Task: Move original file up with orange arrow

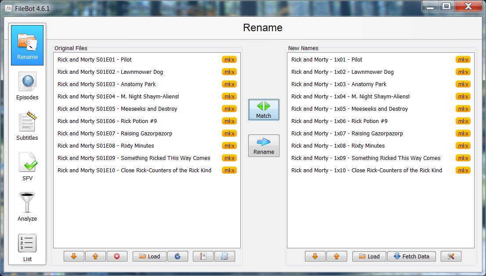Action: tap(95, 257)
